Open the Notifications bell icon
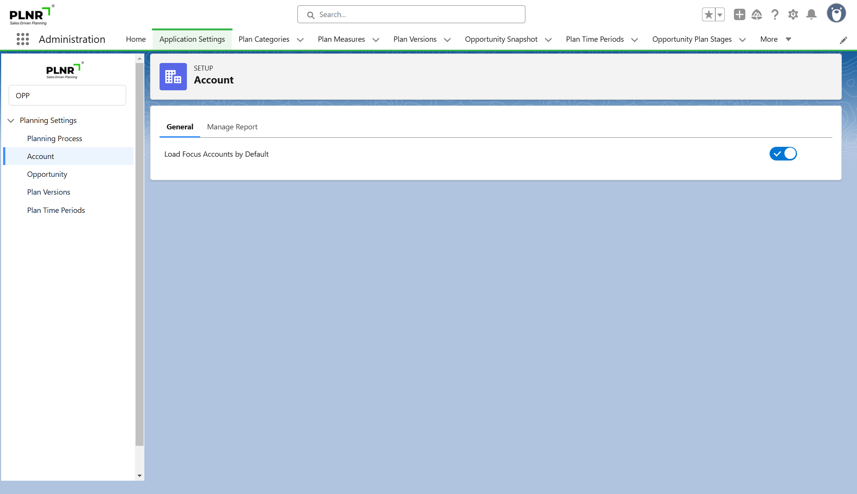The height and width of the screenshot is (494, 857). pyautogui.click(x=811, y=15)
